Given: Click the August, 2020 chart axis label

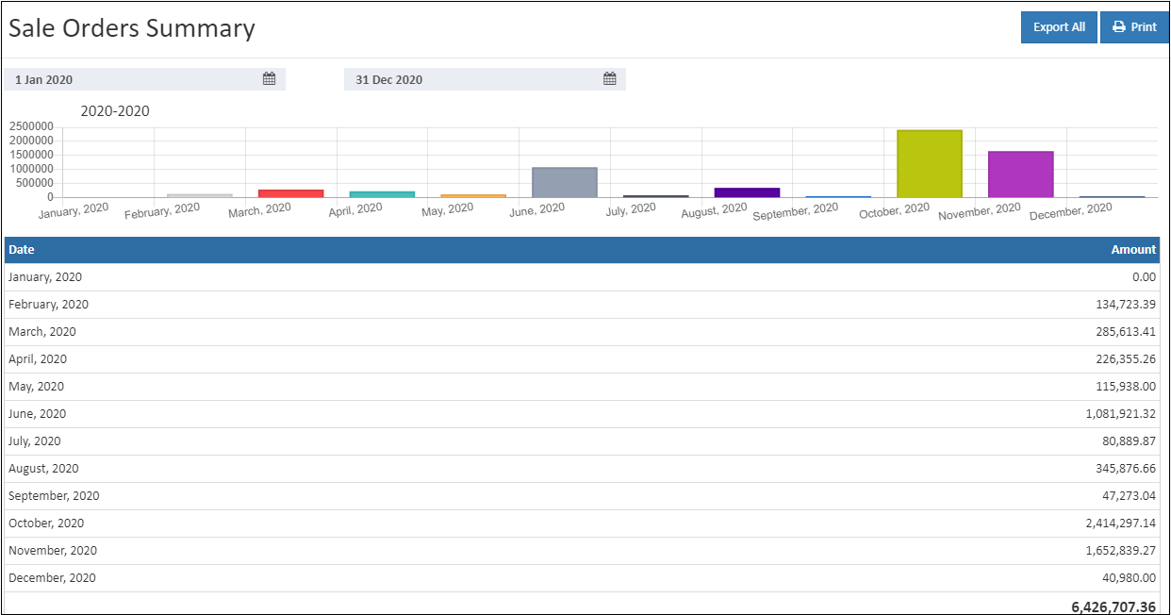Looking at the screenshot, I should pyautogui.click(x=714, y=210).
